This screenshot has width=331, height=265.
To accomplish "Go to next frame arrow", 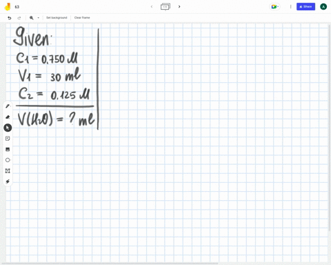I will (179, 7).
